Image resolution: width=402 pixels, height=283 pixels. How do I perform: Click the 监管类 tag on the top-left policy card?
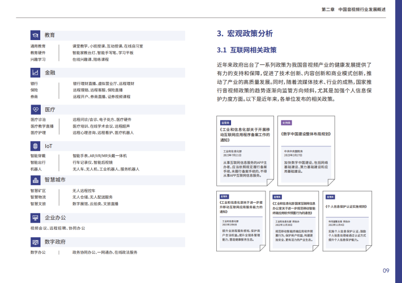(225, 122)
